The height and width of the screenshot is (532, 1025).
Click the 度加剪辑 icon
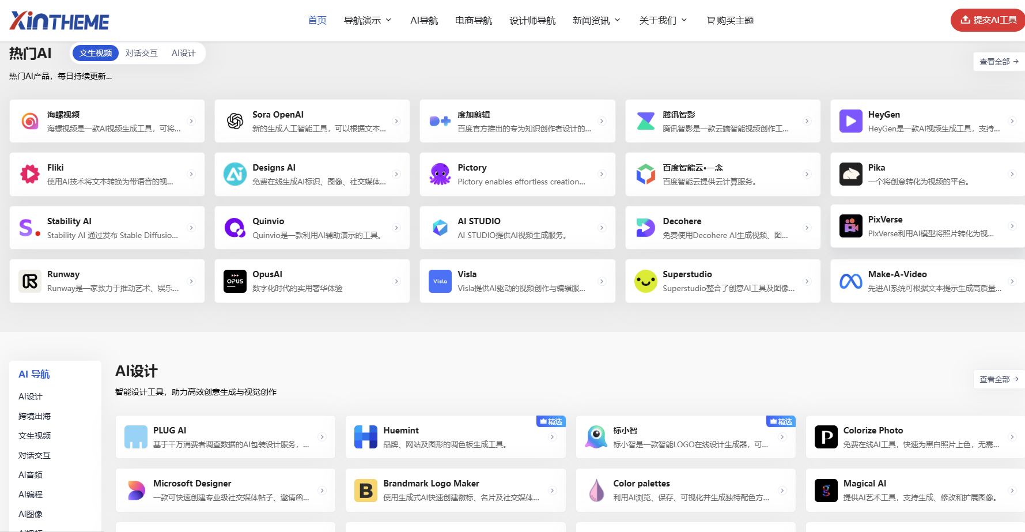coord(440,121)
